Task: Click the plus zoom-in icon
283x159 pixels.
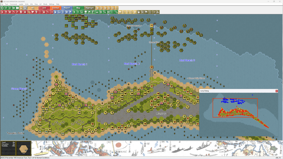Action: (74, 12)
